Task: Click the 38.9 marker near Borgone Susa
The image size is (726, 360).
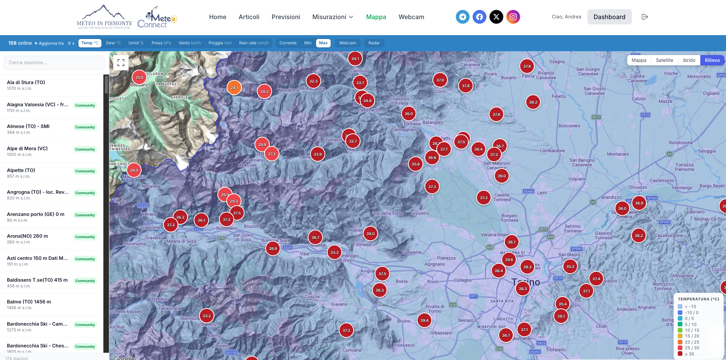Action: pyautogui.click(x=273, y=248)
